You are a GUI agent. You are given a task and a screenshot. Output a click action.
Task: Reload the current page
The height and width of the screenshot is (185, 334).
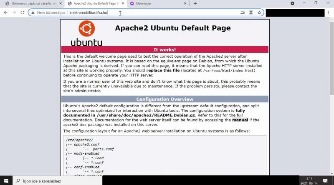[23, 12]
